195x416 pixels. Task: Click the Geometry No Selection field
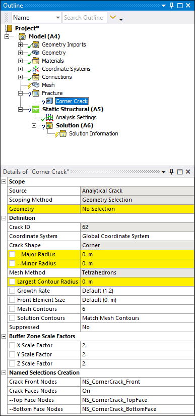point(137,209)
